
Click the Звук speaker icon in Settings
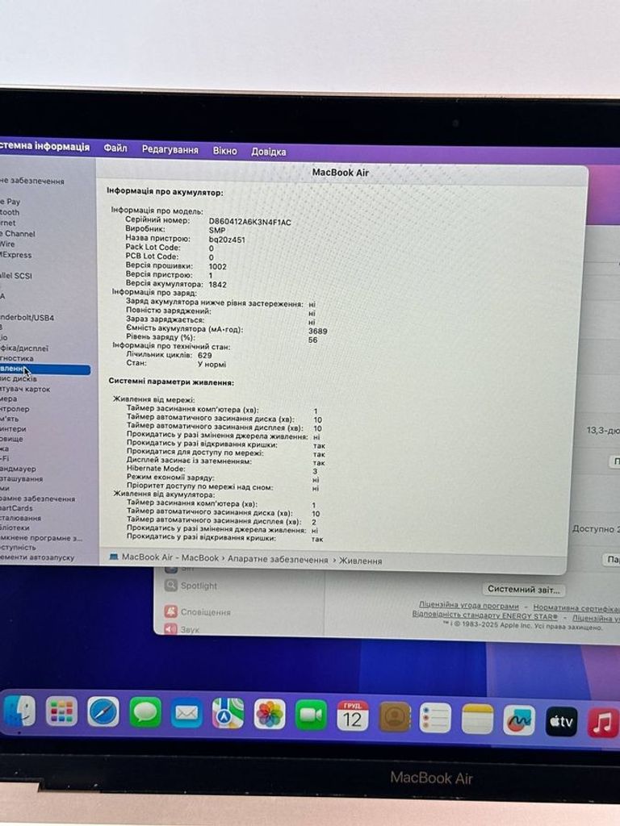point(171,629)
